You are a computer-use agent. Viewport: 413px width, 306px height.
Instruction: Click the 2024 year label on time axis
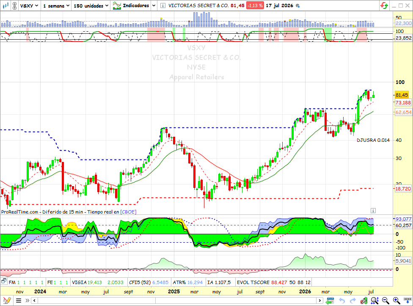(x=40, y=292)
